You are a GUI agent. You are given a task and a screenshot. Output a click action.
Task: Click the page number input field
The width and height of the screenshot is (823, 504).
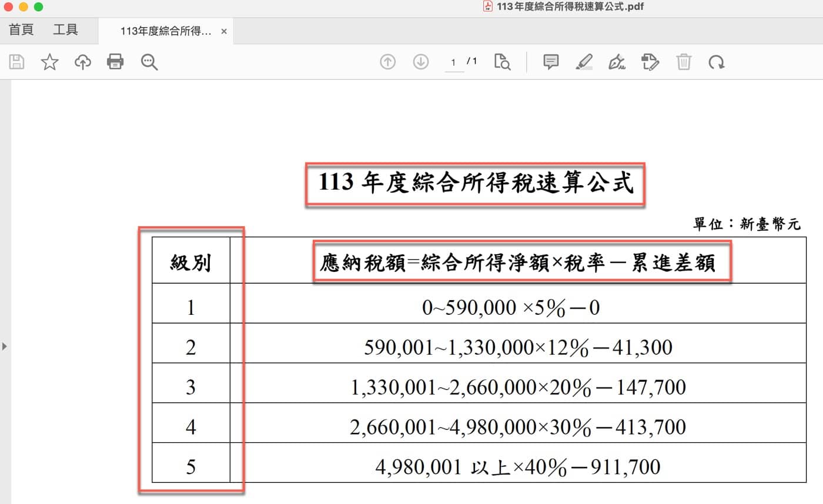[x=454, y=62]
